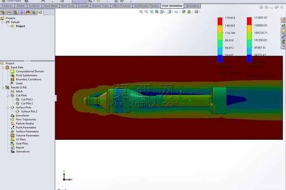Open the FeatureManager design tree tab
286x190 pixels.
(x=3, y=13)
